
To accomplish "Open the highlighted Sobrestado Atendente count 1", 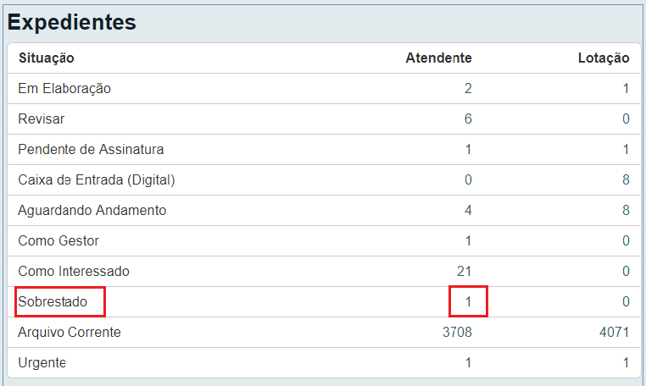I will [x=468, y=301].
